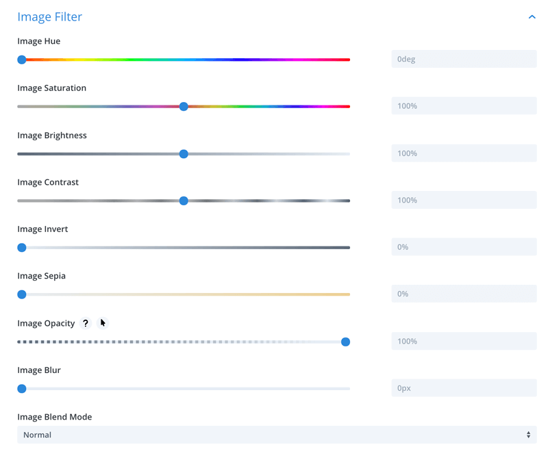Click the Image Sepia slider handle
This screenshot has height=460, width=548.
(22, 294)
